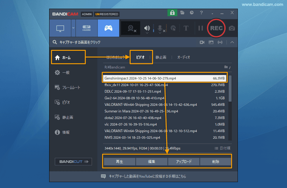287x188 pixels.
Task: Collapse panel with the up chevron
Action: (232, 42)
